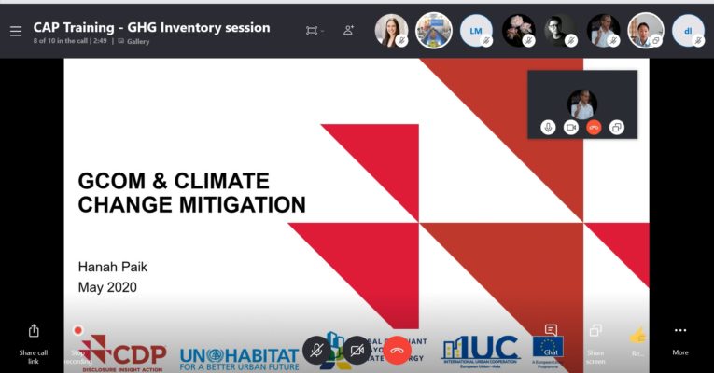Screen dimensions: 714x373
Task: Select the waving man avatar in header
Action: (603, 31)
